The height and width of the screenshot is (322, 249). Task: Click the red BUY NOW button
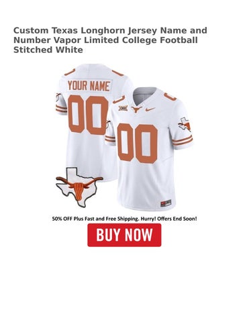point(124,235)
